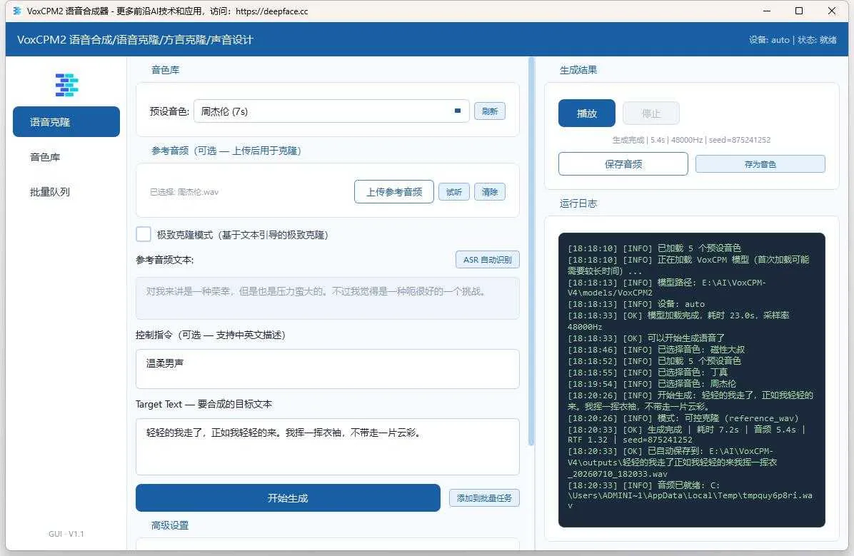Screen dimensions: 854x556
Task: Click the header title VoxCPM2 语音合成/语音克隆
Action: click(135, 40)
